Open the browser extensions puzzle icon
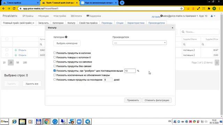The image size is (223, 125). click(209, 8)
